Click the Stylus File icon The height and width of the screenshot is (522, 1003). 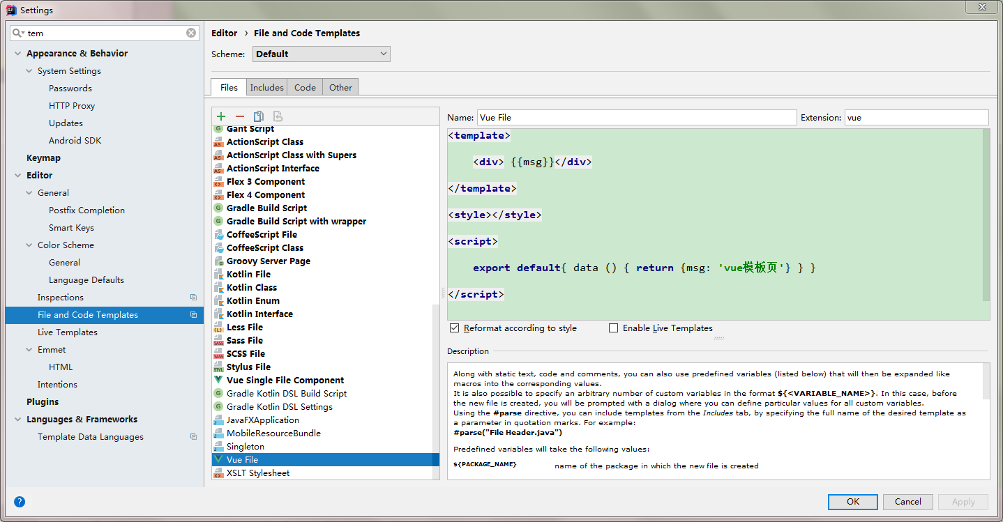(218, 367)
